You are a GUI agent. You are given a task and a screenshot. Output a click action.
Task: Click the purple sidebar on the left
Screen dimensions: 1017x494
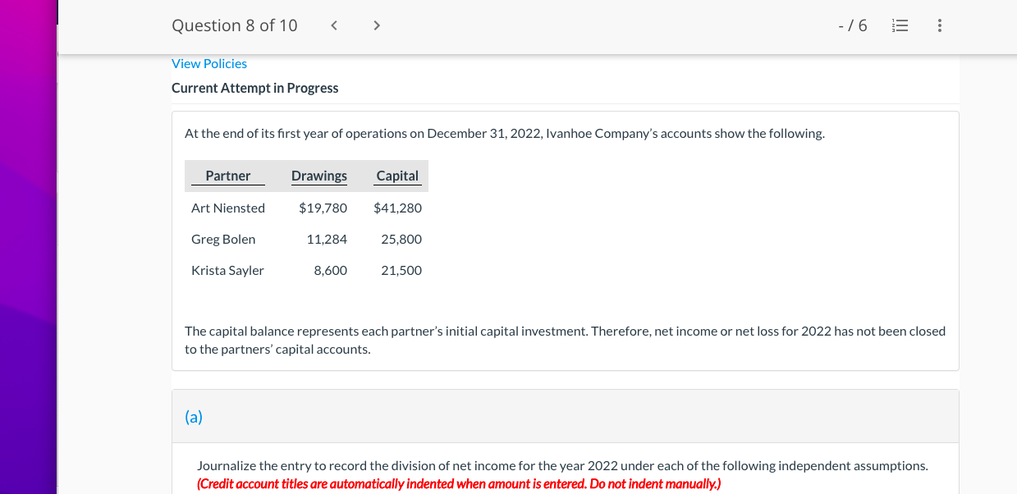(27, 246)
